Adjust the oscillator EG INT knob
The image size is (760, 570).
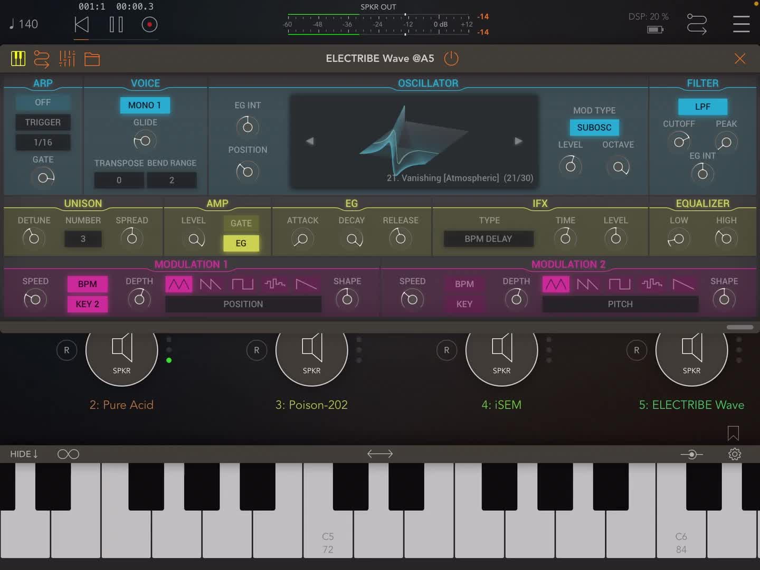click(x=248, y=127)
